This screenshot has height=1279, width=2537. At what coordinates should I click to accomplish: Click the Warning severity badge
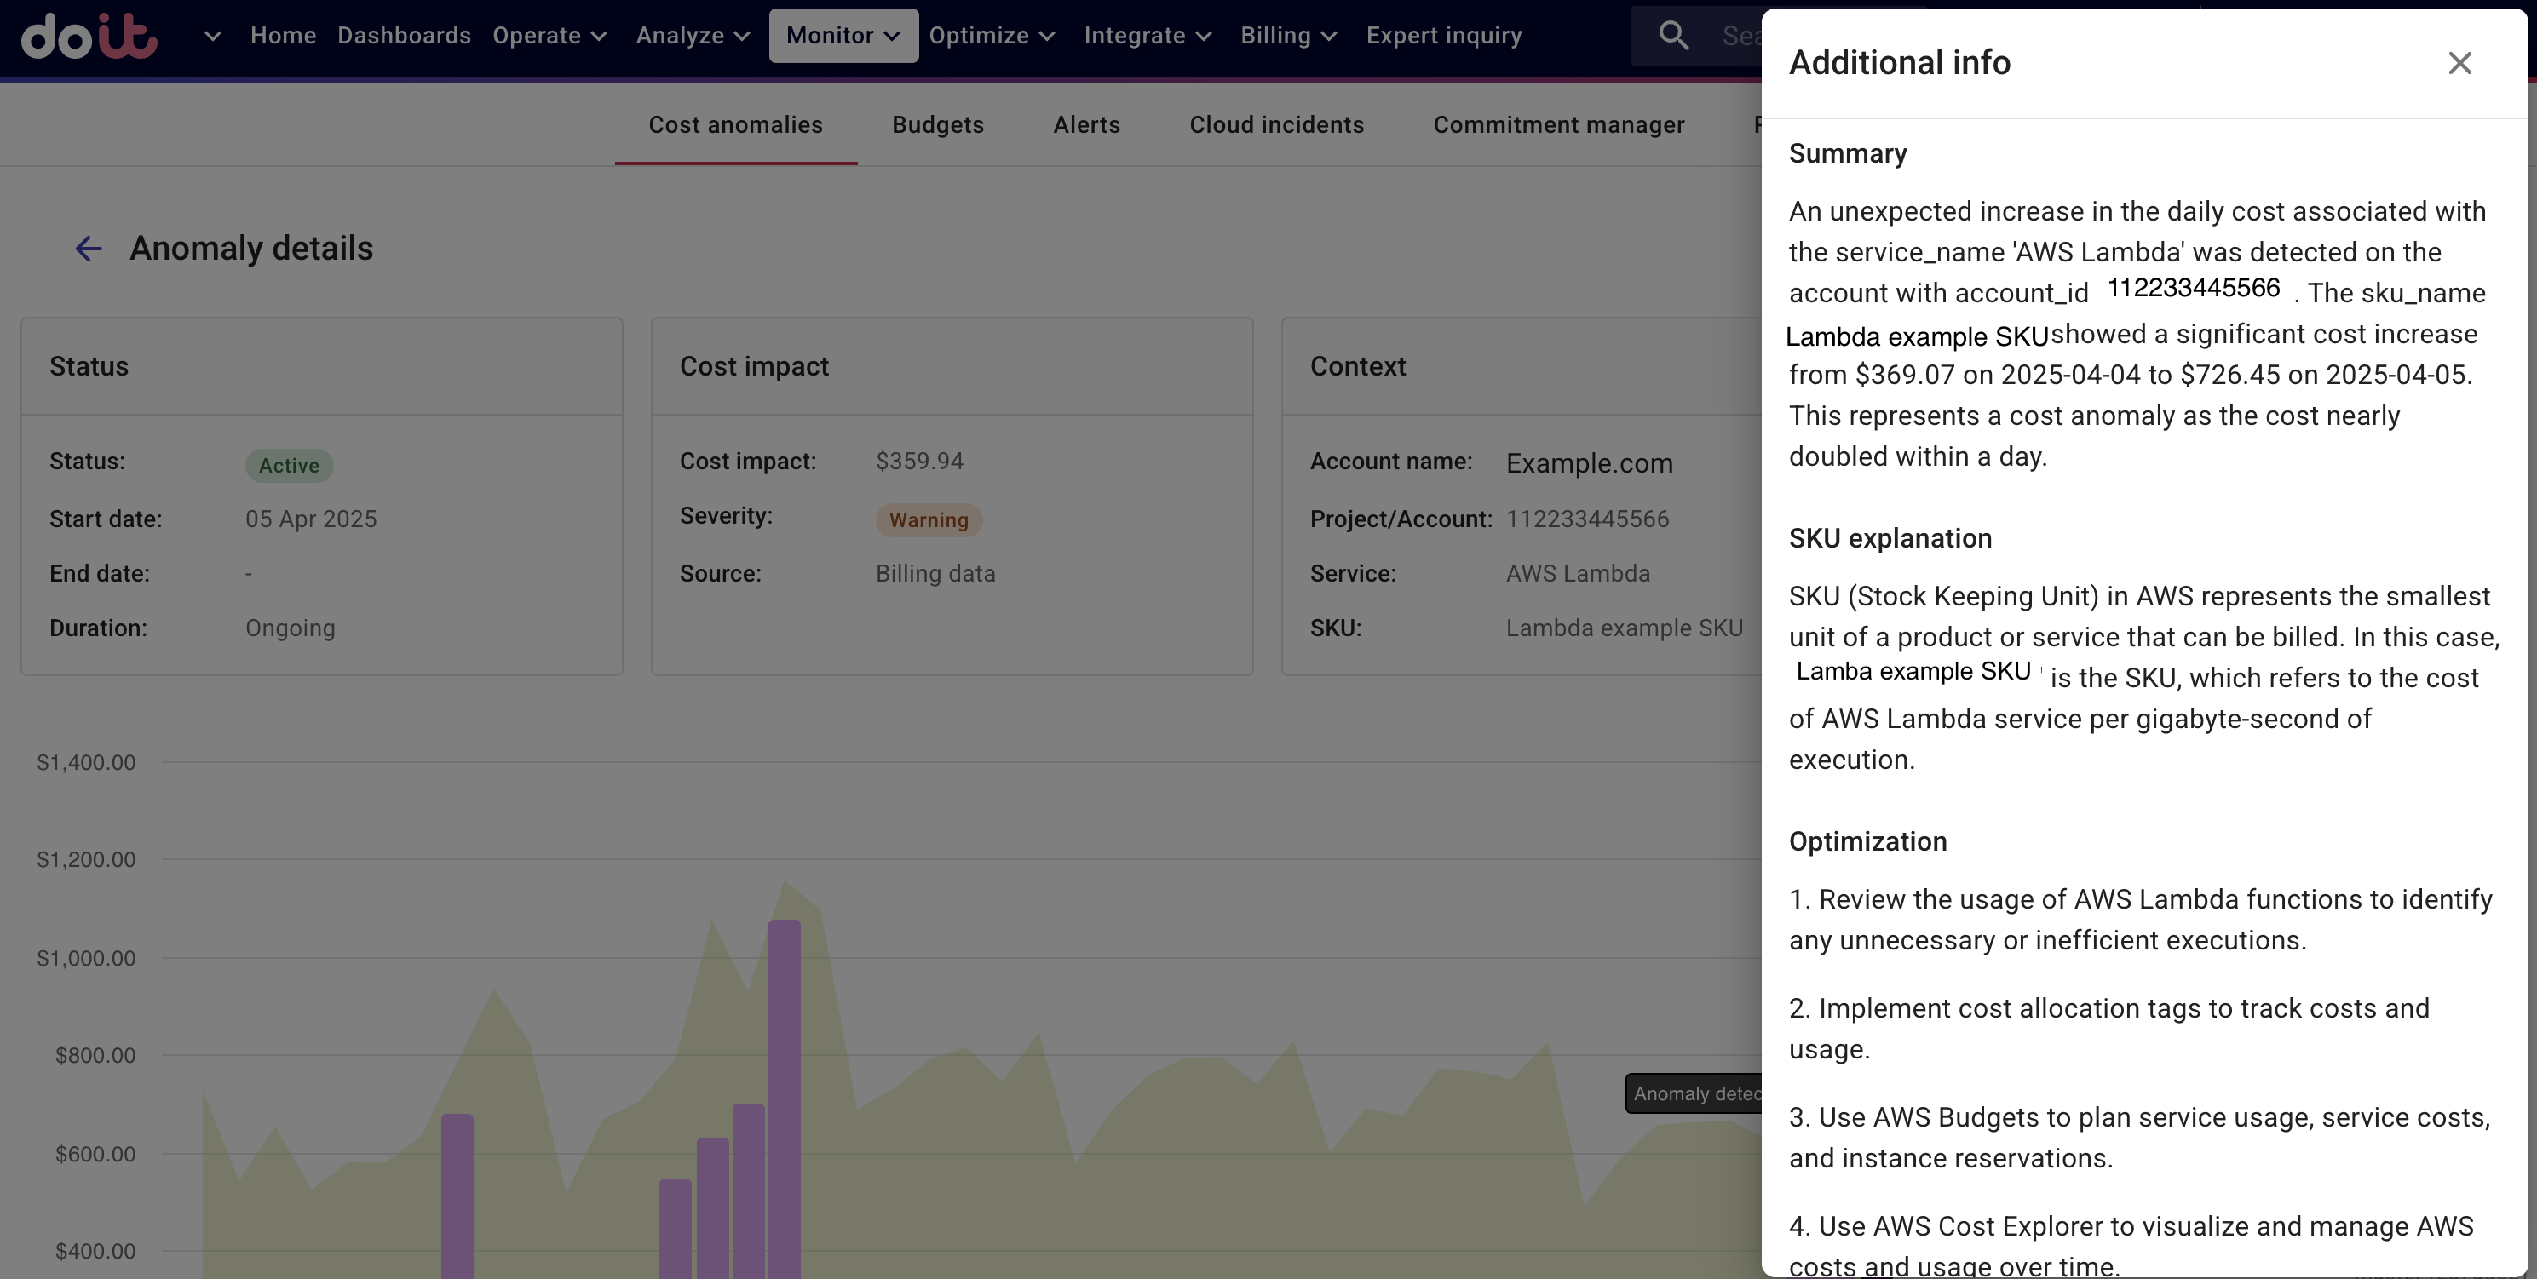coord(929,520)
